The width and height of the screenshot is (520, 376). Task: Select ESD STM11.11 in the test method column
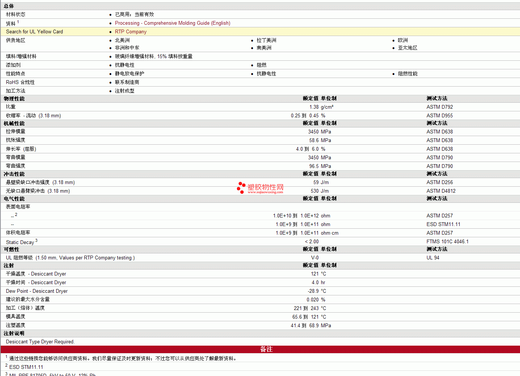pyautogui.click(x=443, y=225)
